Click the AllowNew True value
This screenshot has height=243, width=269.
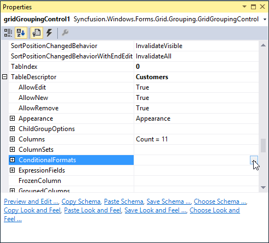pos(142,98)
